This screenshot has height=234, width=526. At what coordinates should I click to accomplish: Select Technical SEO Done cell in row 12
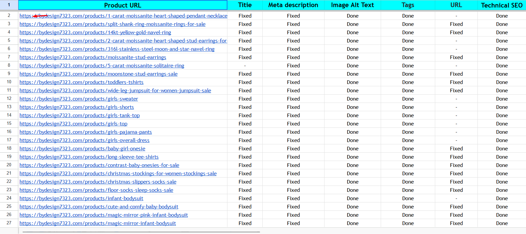(502, 99)
